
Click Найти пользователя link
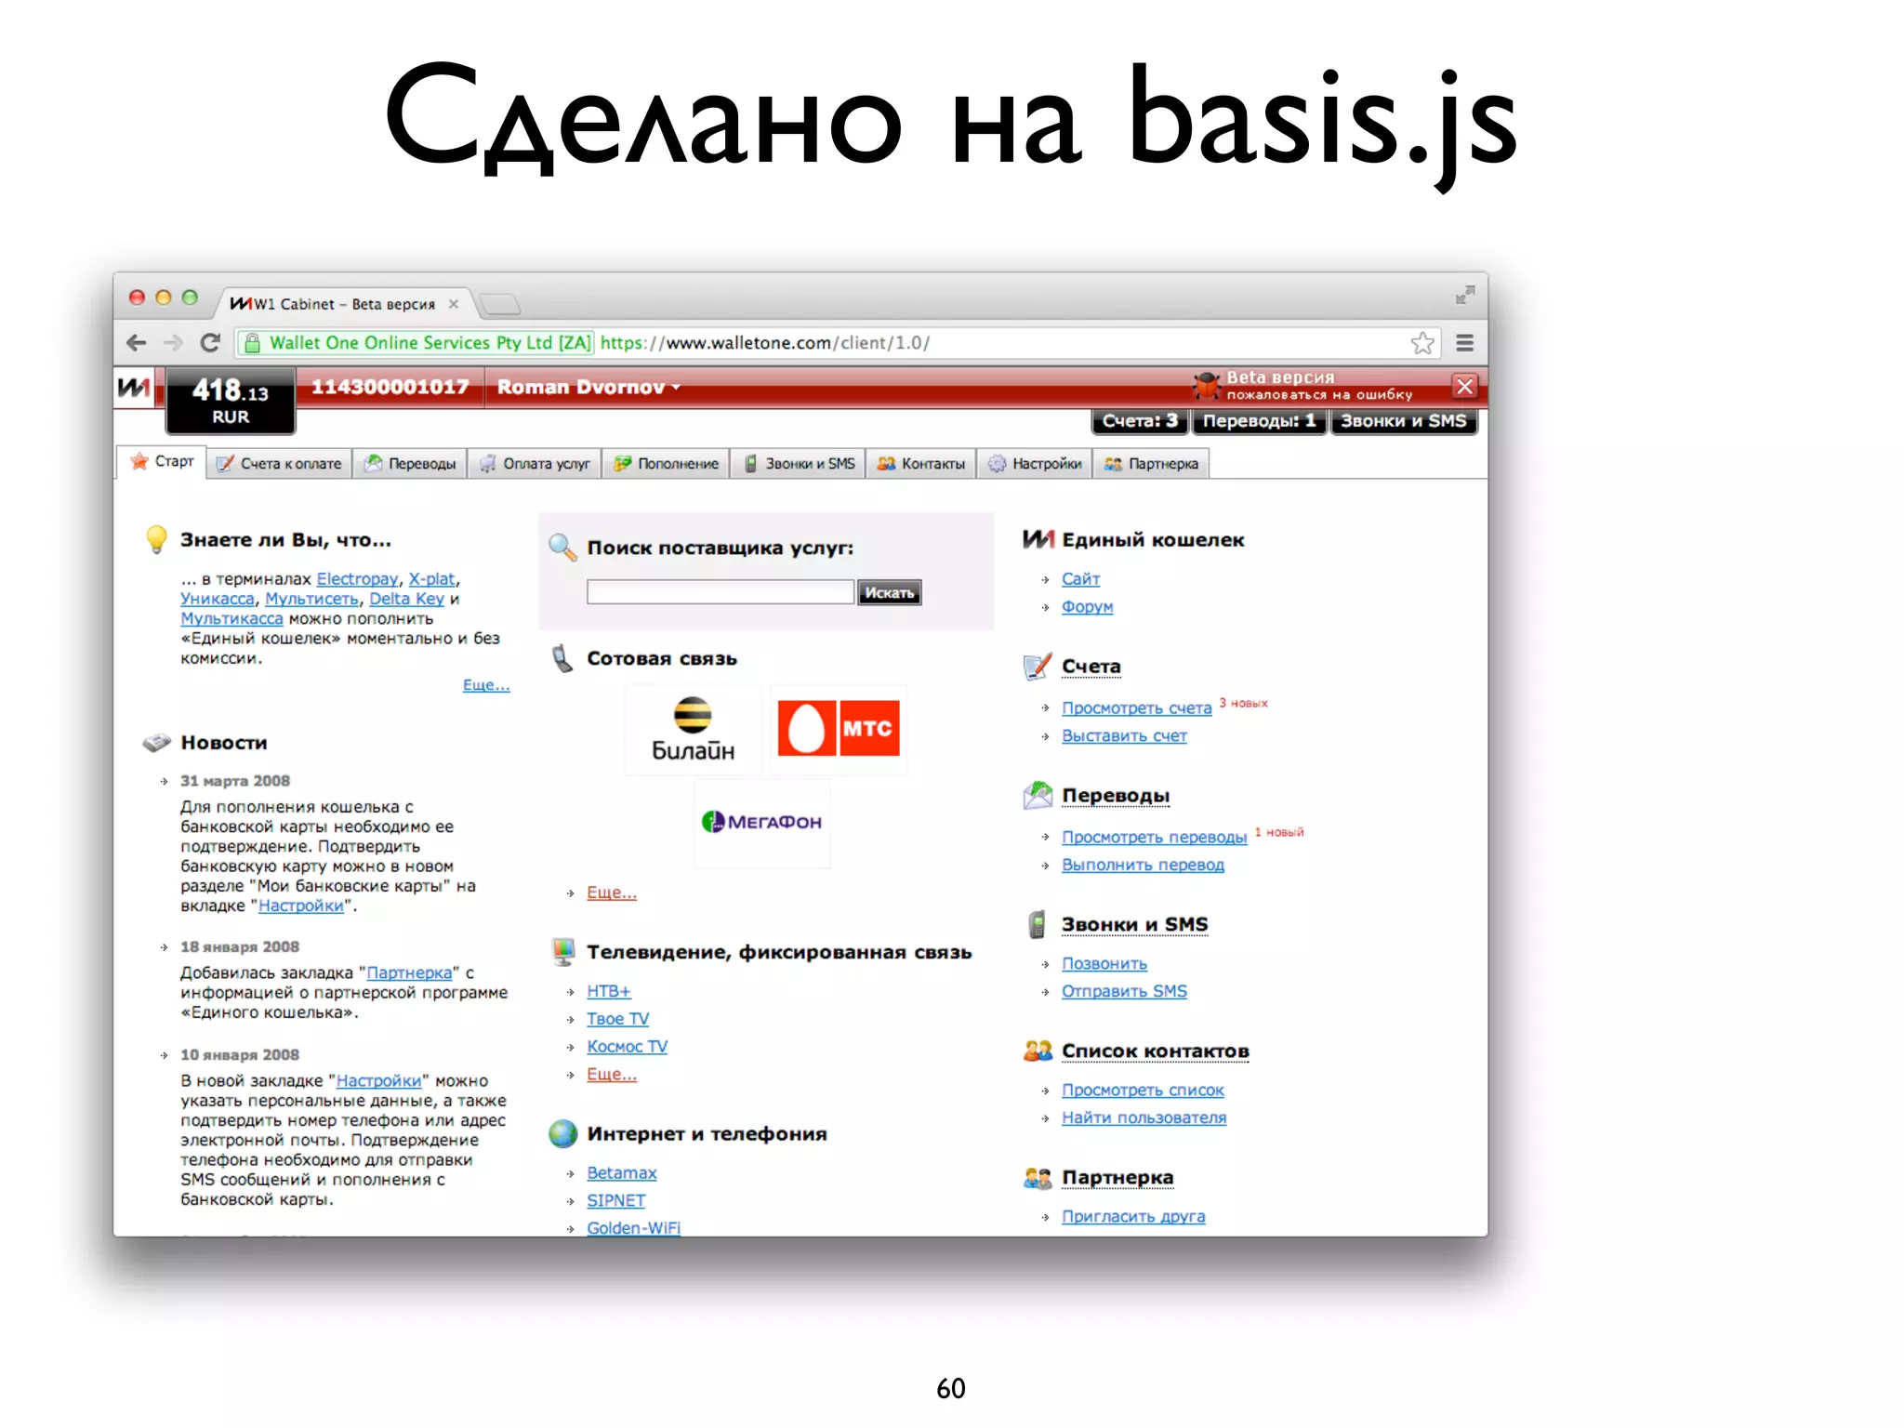[1144, 1118]
